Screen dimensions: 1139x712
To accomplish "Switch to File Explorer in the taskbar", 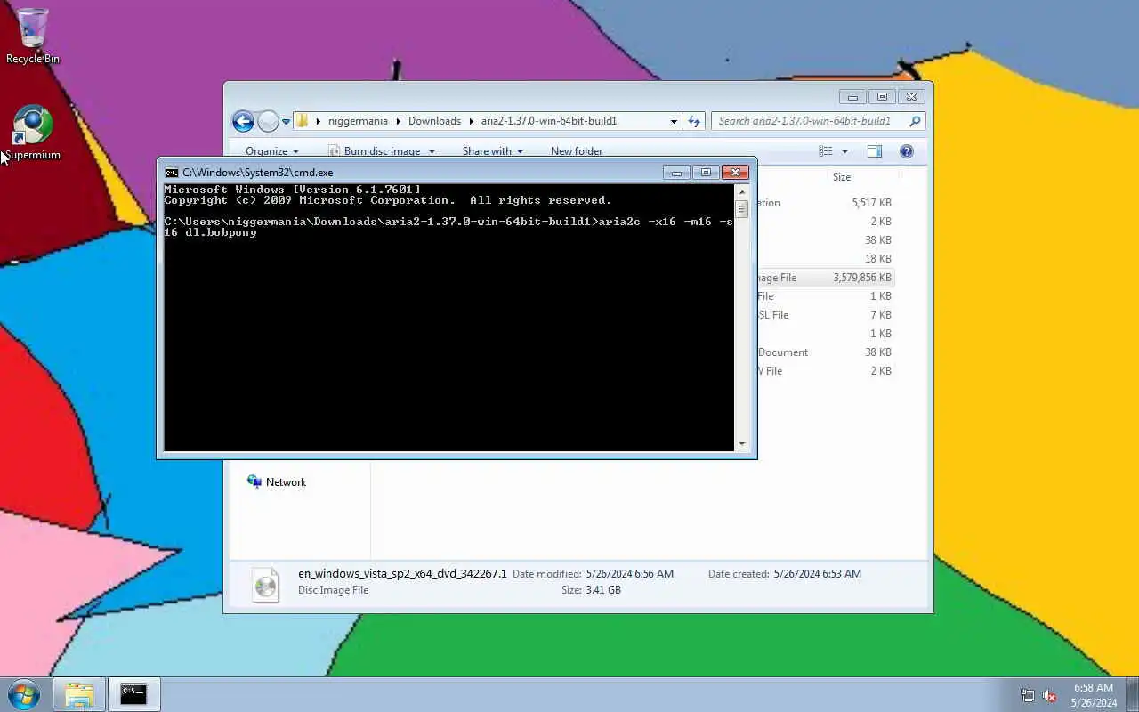I will (x=79, y=694).
